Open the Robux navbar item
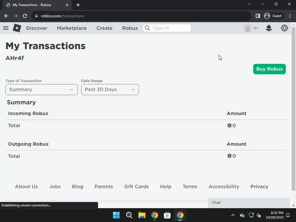 tap(130, 28)
